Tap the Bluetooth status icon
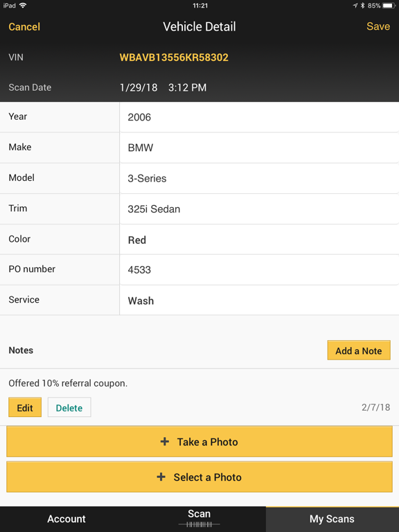Screen dimensions: 399x532 pos(362,6)
